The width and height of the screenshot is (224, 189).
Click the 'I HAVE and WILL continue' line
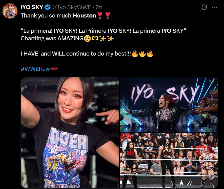coord(76,54)
